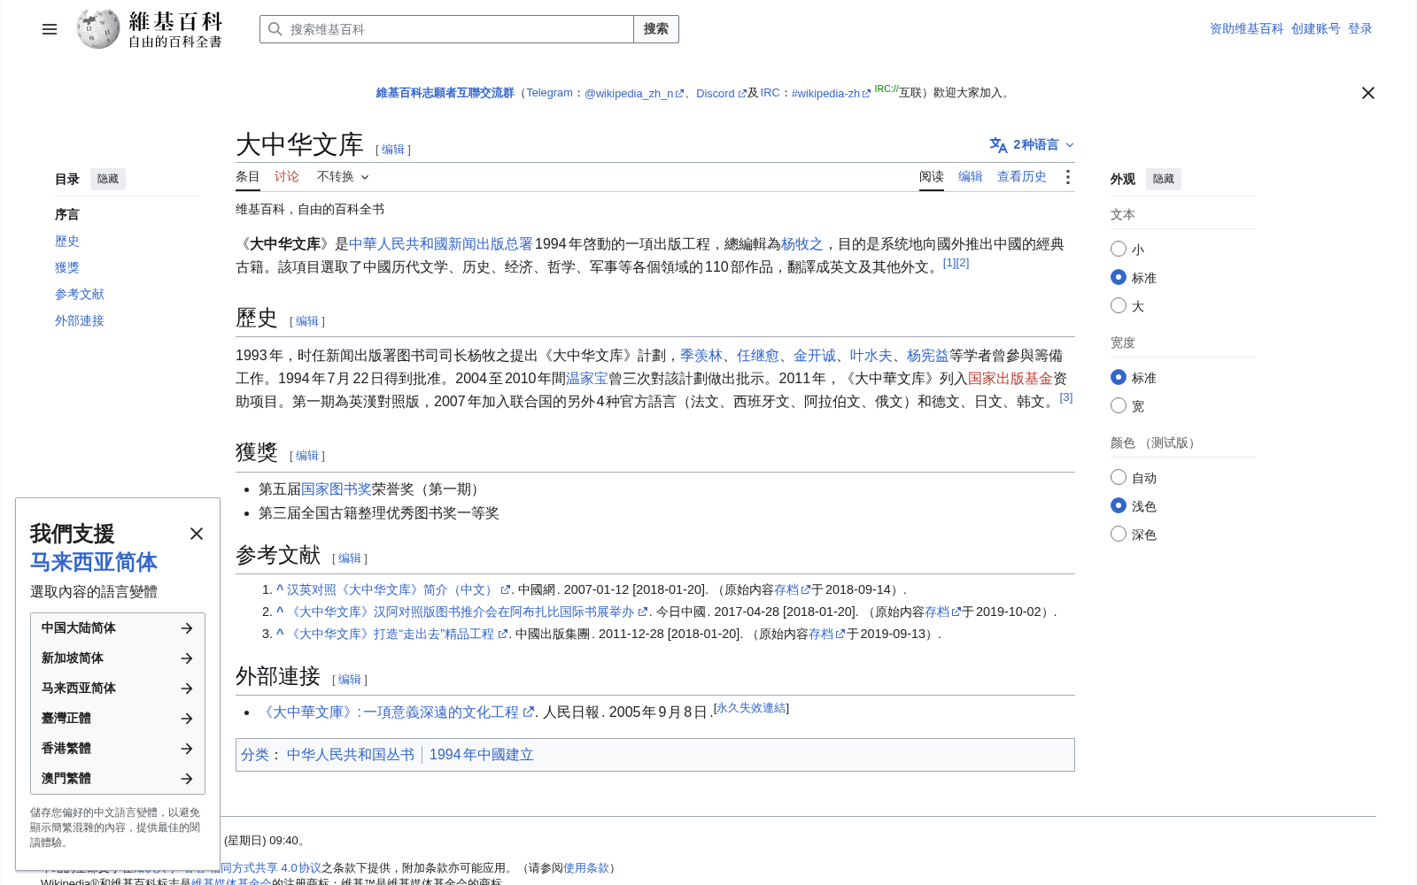Edit the 外部連接 section

[x=350, y=680]
